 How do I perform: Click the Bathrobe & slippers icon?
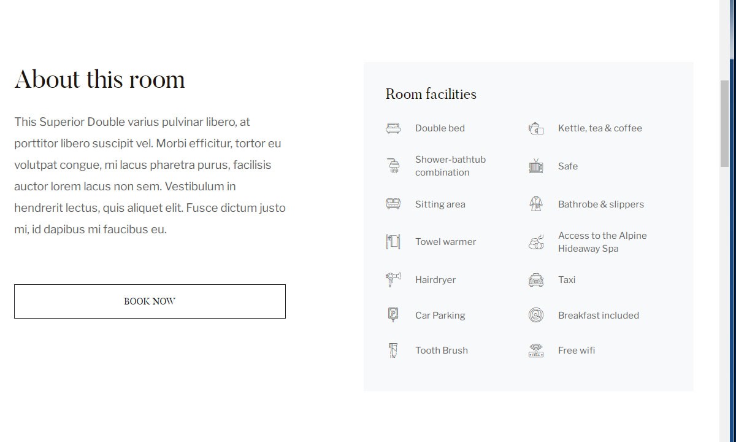click(x=536, y=204)
